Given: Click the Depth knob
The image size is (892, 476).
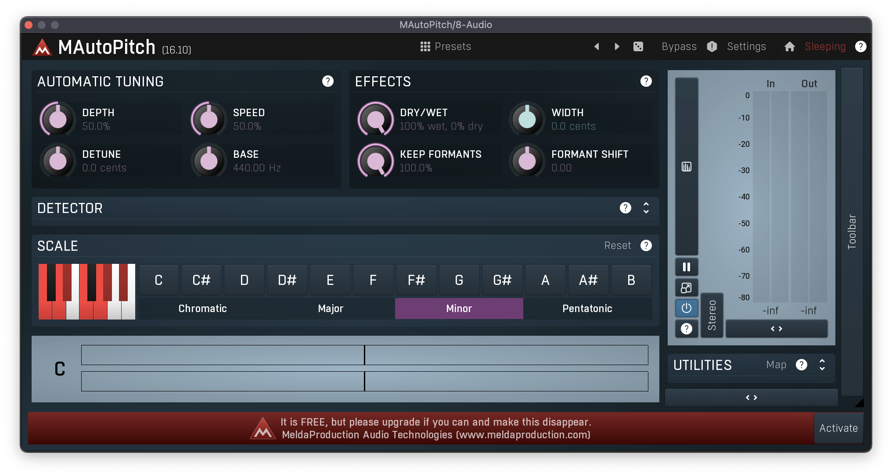Looking at the screenshot, I should [58, 119].
